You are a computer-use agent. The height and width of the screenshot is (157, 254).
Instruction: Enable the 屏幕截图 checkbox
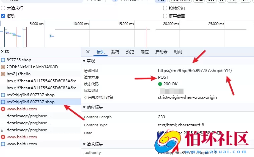165,16
